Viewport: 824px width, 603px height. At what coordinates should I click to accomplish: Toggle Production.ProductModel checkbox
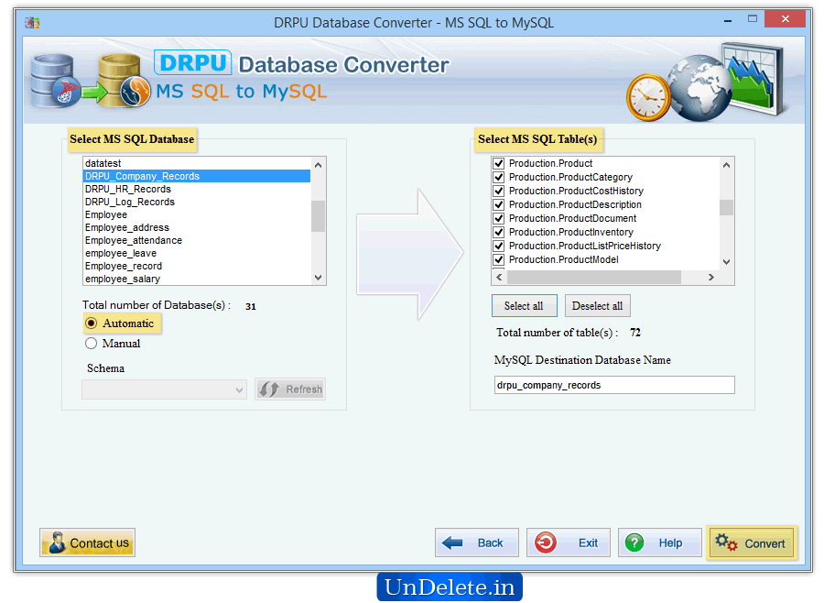click(499, 259)
